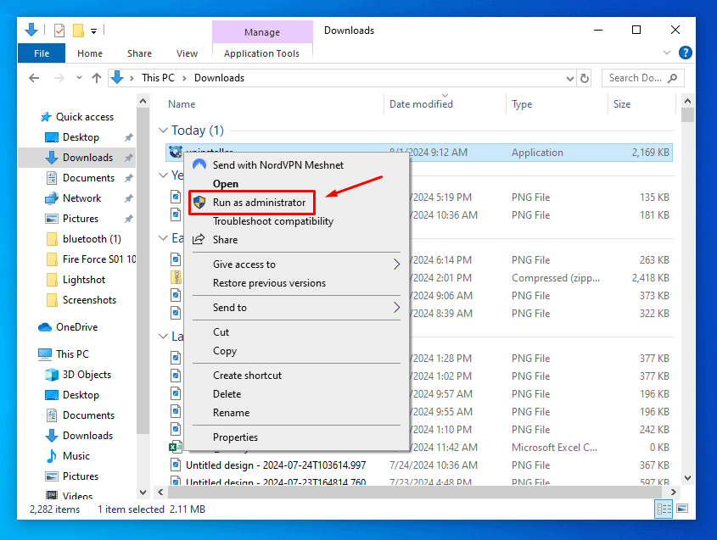
Task: Click the Refresh button beside address bar
Action: [584, 78]
